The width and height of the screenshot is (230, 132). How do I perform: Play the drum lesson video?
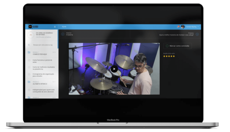click(x=114, y=69)
